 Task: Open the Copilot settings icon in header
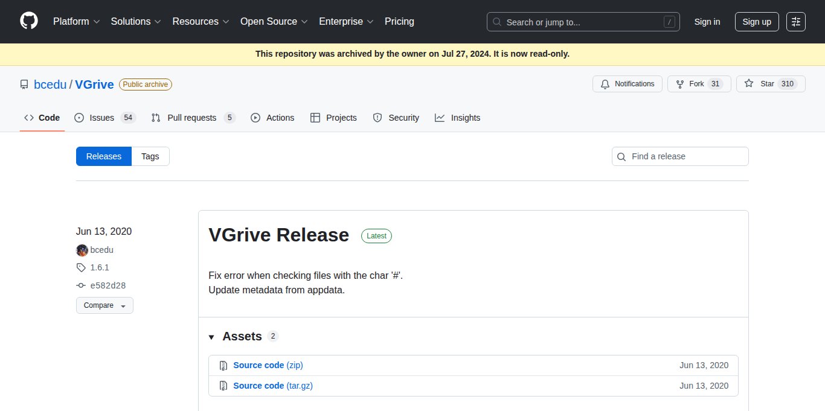pyautogui.click(x=796, y=22)
